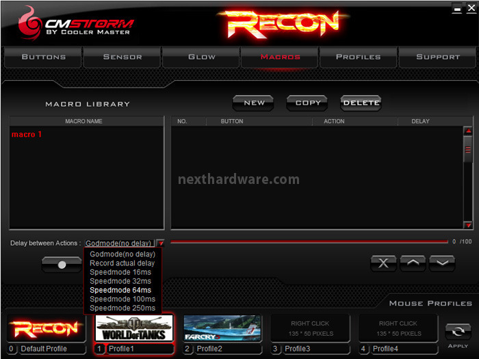Image resolution: width=479 pixels, height=359 pixels.
Task: Minimize the Recon software window
Action: (x=457, y=8)
